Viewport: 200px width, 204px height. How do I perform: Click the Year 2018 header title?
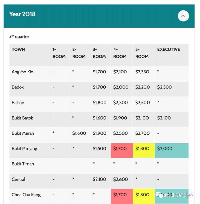tap(22, 14)
